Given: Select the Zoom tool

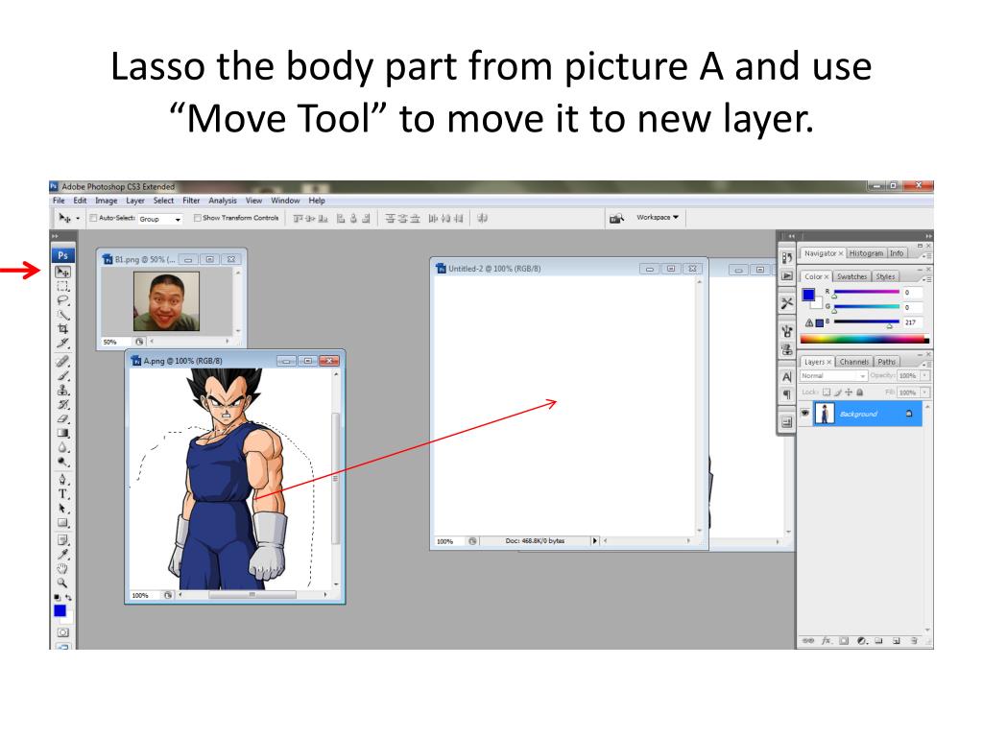Looking at the screenshot, I should pyautogui.click(x=62, y=582).
